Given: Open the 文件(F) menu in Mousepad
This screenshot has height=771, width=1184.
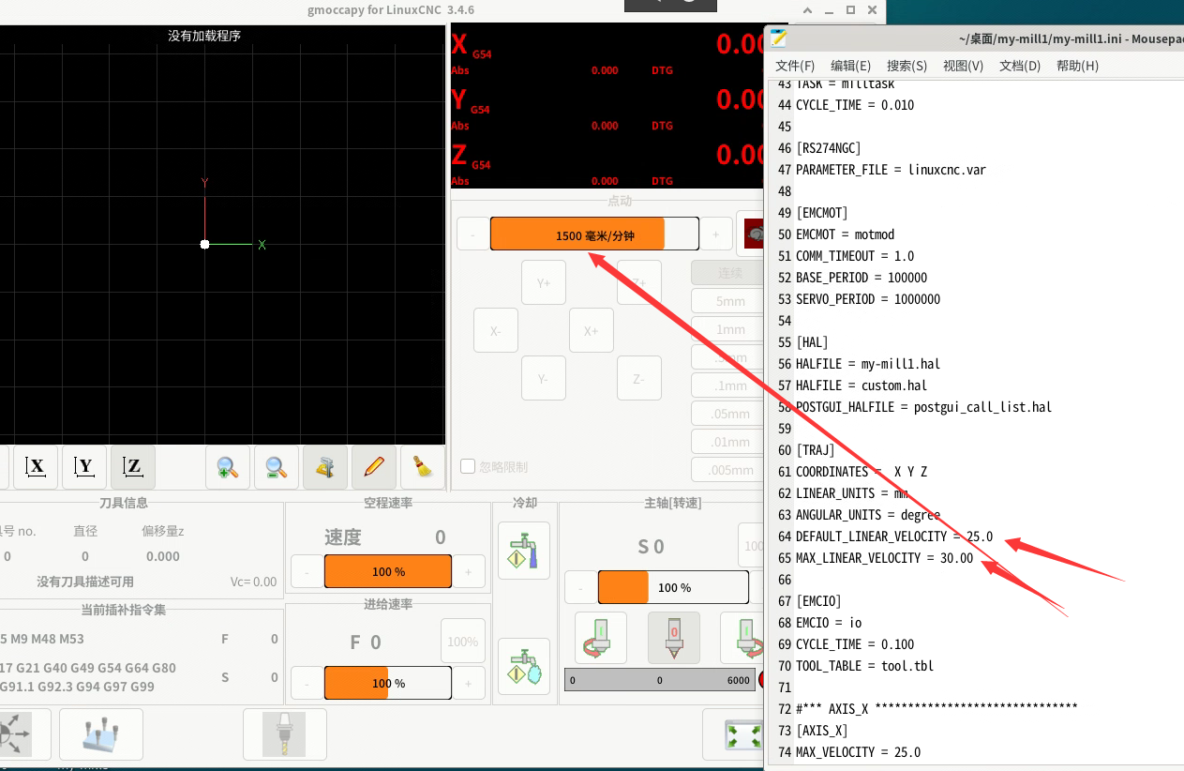Looking at the screenshot, I should 795,66.
